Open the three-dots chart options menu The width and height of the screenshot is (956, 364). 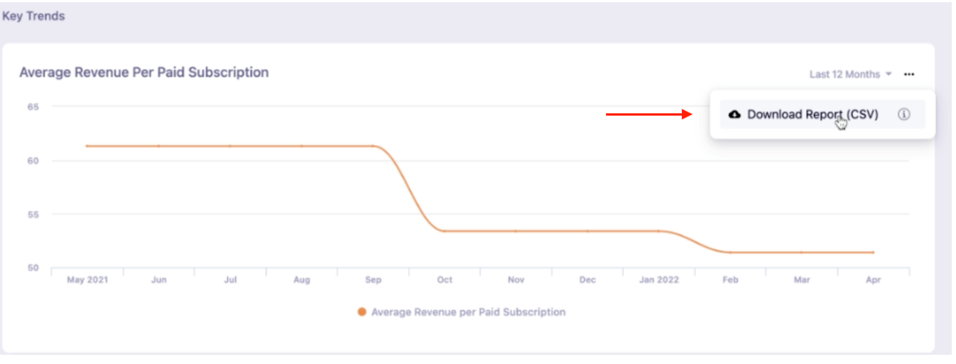pyautogui.click(x=909, y=74)
